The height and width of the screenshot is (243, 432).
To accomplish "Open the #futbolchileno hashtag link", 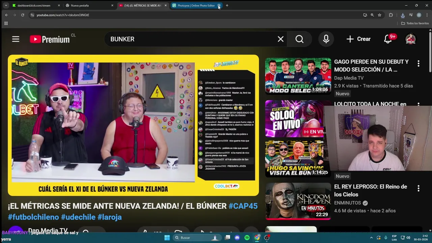I will click(x=33, y=217).
